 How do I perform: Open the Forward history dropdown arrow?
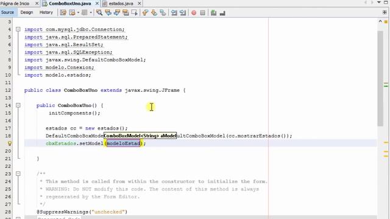(91, 13)
